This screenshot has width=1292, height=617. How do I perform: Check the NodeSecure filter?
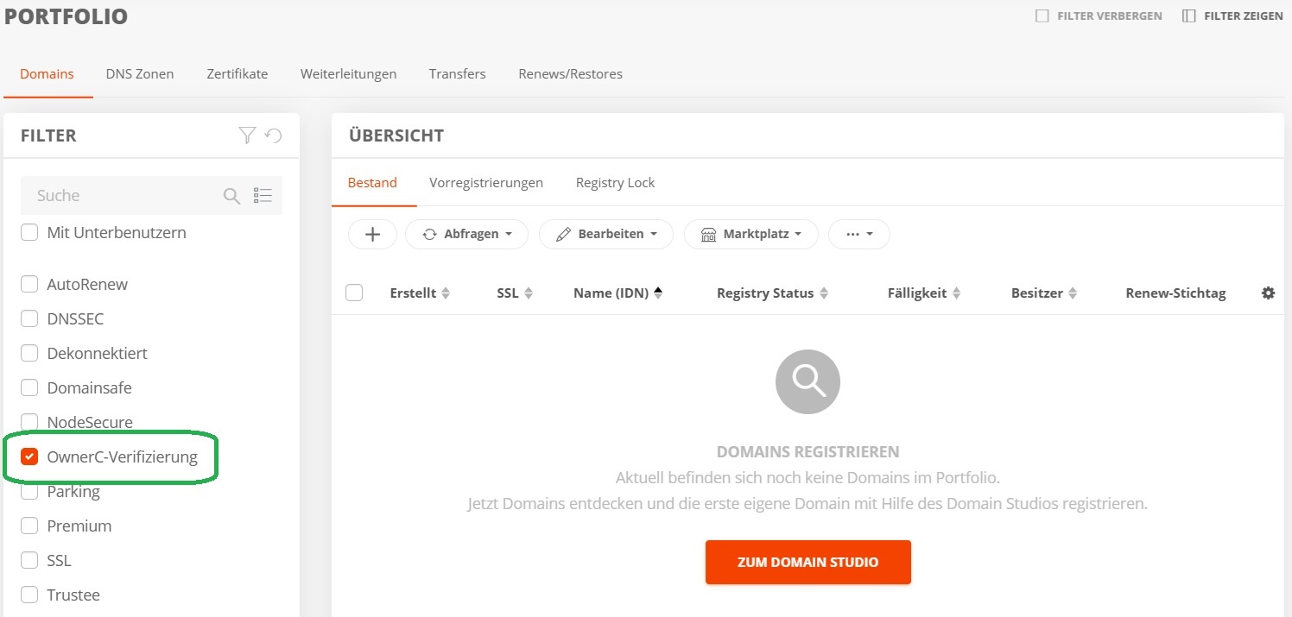(29, 422)
